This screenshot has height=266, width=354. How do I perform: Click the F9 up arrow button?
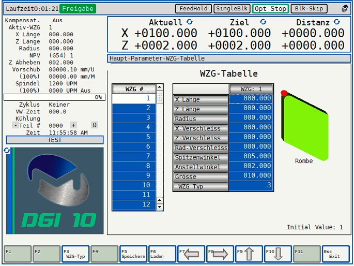(249, 254)
